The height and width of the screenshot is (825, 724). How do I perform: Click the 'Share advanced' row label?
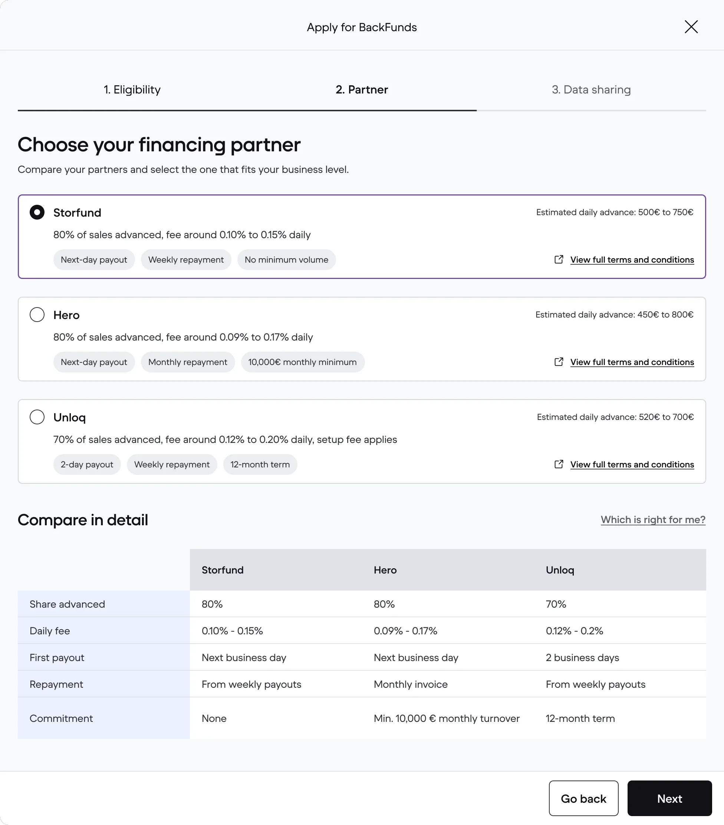pyautogui.click(x=68, y=604)
